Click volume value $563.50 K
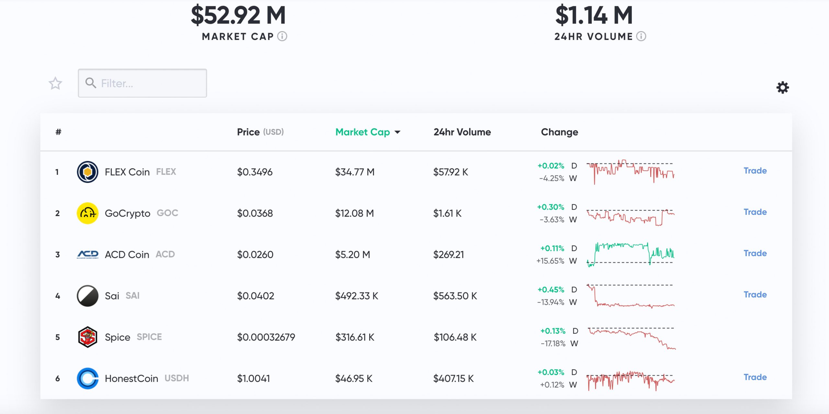Screen dimensions: 829x414 tap(455, 296)
